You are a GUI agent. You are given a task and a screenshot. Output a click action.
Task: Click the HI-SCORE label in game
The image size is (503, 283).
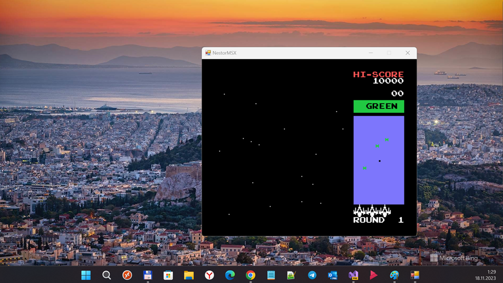(378, 74)
